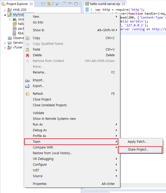Open the Debug As submenu
Screen dimensions: 166x193
pyautogui.click(x=72, y=130)
